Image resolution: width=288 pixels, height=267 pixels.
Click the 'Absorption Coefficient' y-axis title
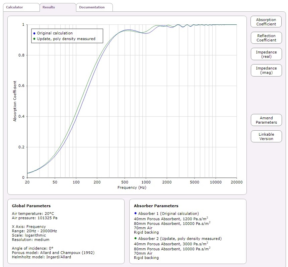pos(15,101)
